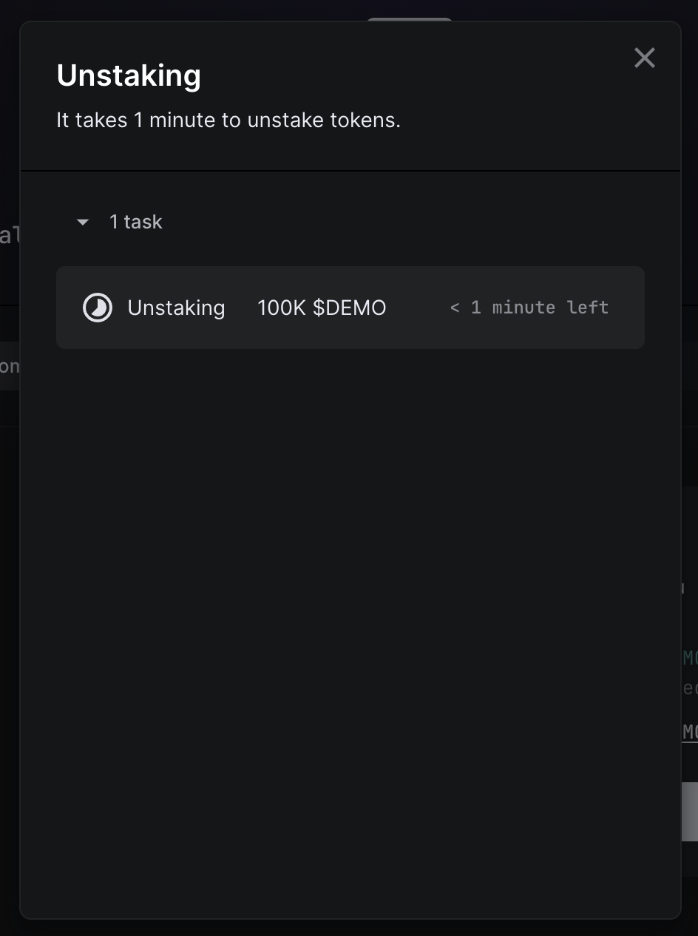Click the gray cut-off text beside the dialog's right edge
Viewport: 698px width, 936px height.
pyautogui.click(x=690, y=688)
